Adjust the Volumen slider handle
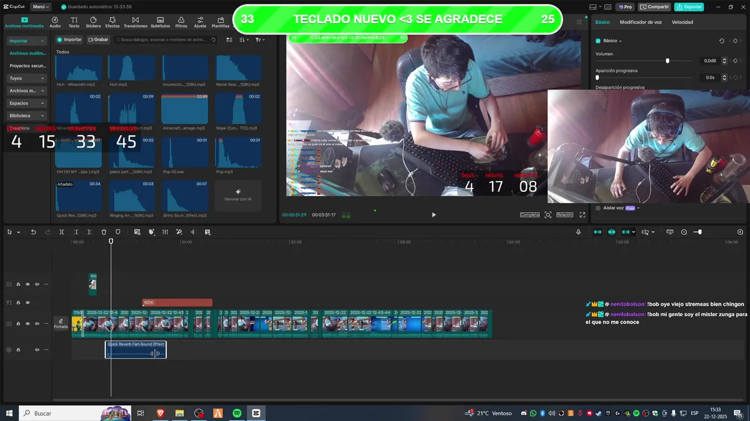 point(667,61)
